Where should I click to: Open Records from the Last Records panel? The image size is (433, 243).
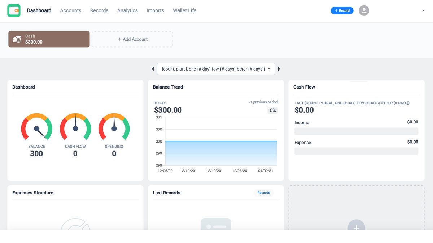(264, 193)
